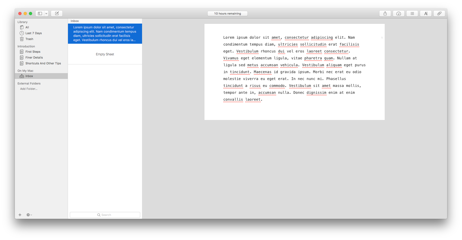462x240 pixels.
Task: Open the attachments paperclip icon
Action: point(439,14)
